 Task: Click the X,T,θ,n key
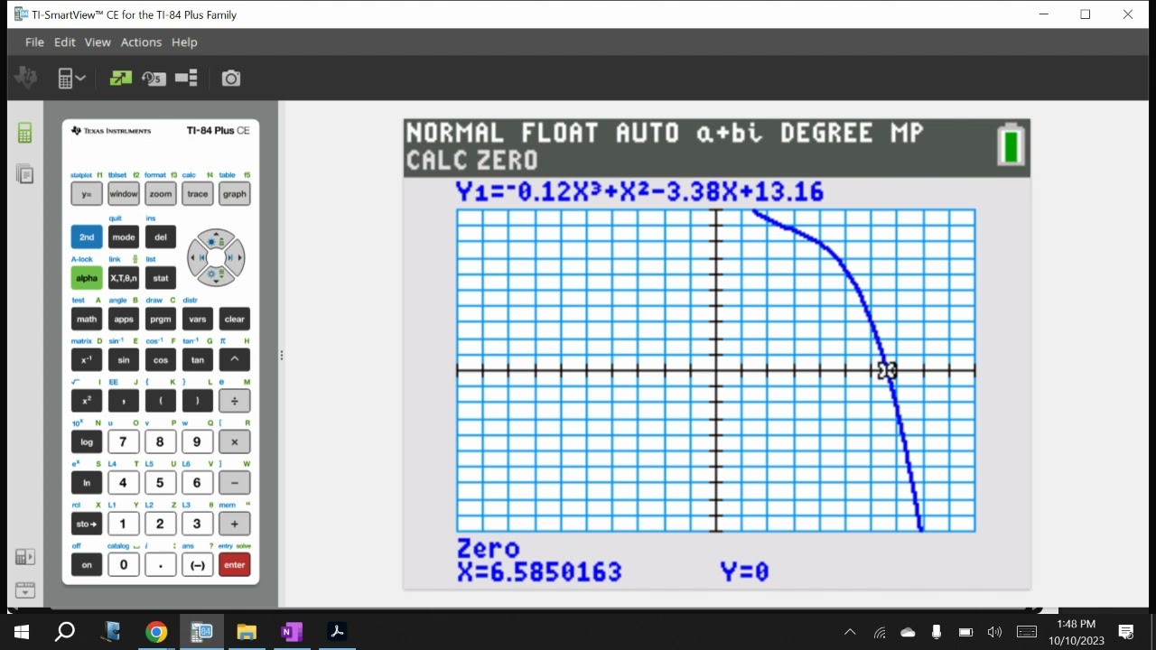pyautogui.click(x=124, y=278)
